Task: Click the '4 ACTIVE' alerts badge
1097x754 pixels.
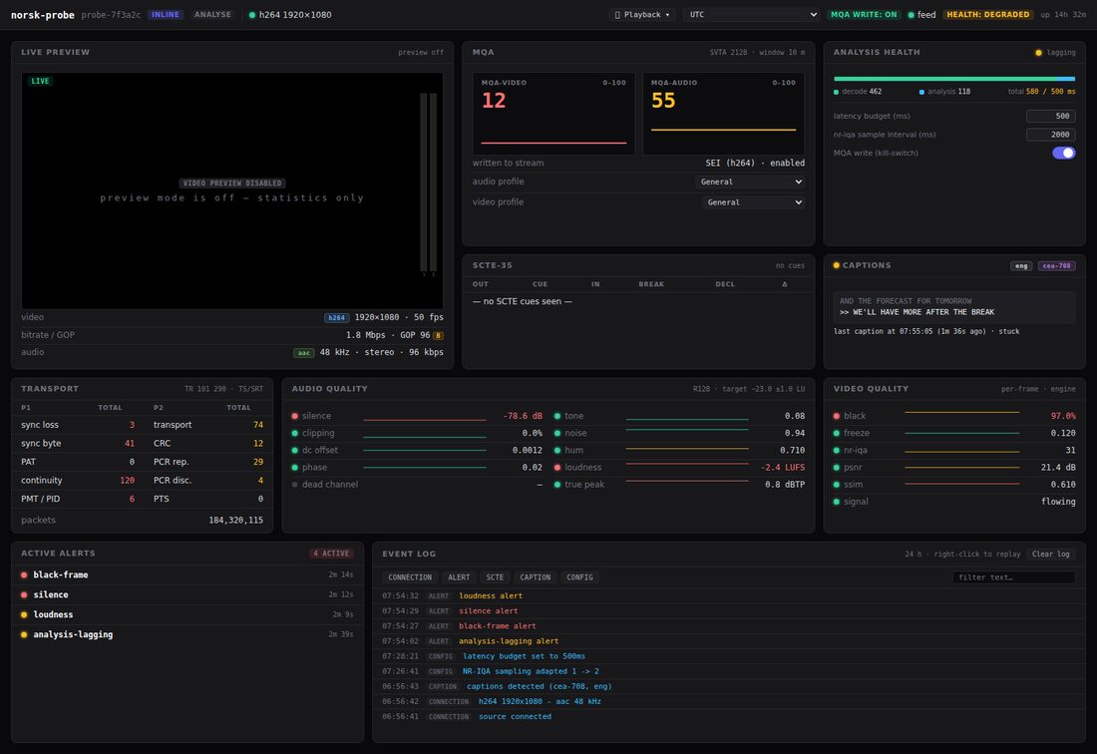Action: [x=331, y=554]
